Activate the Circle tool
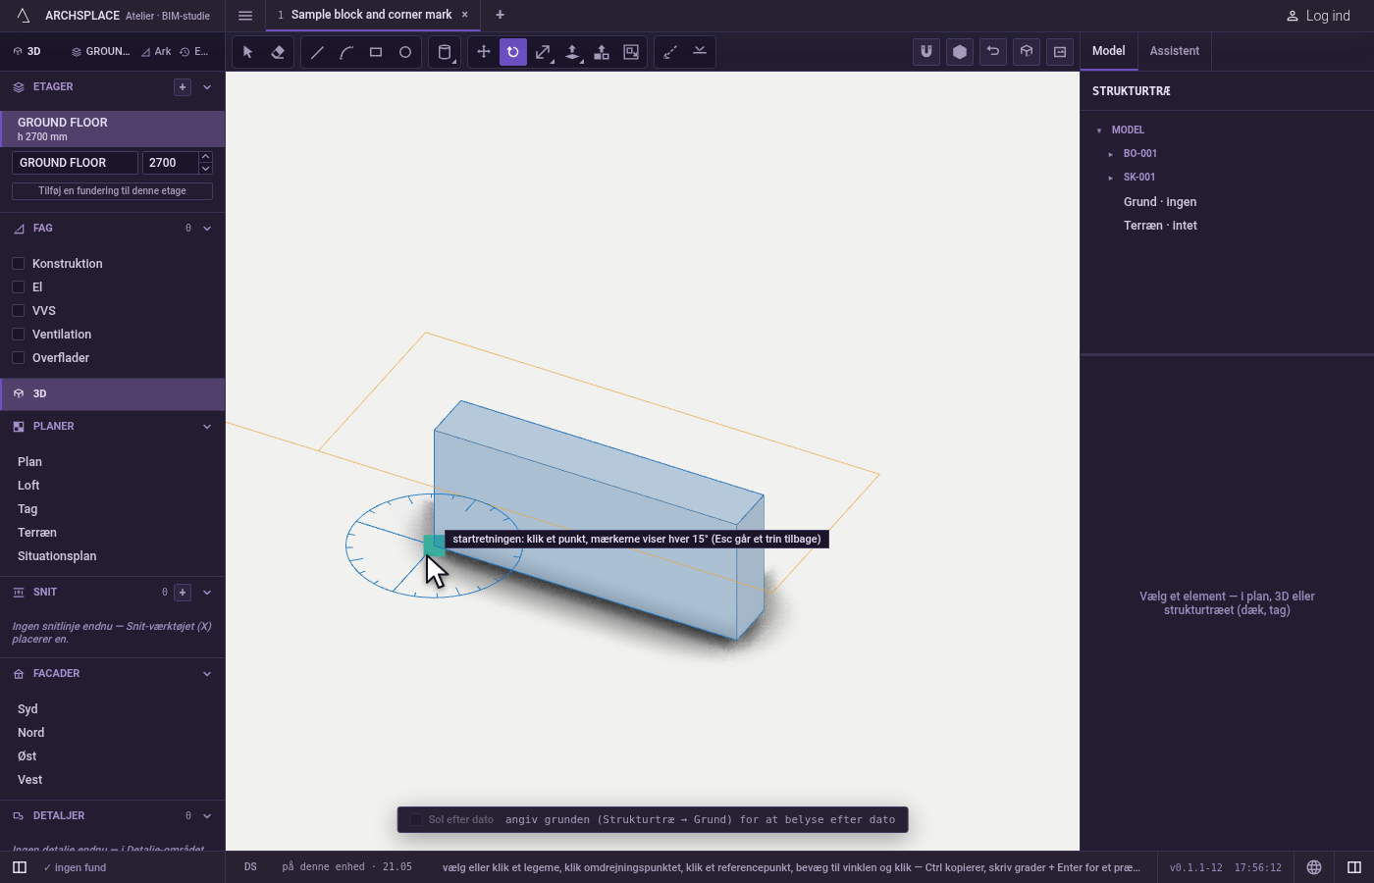This screenshot has width=1374, height=883. [405, 52]
